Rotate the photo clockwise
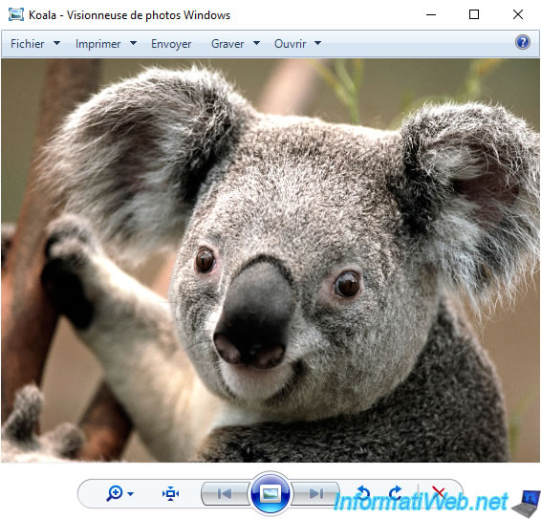This screenshot has width=541, height=519. coord(396,493)
